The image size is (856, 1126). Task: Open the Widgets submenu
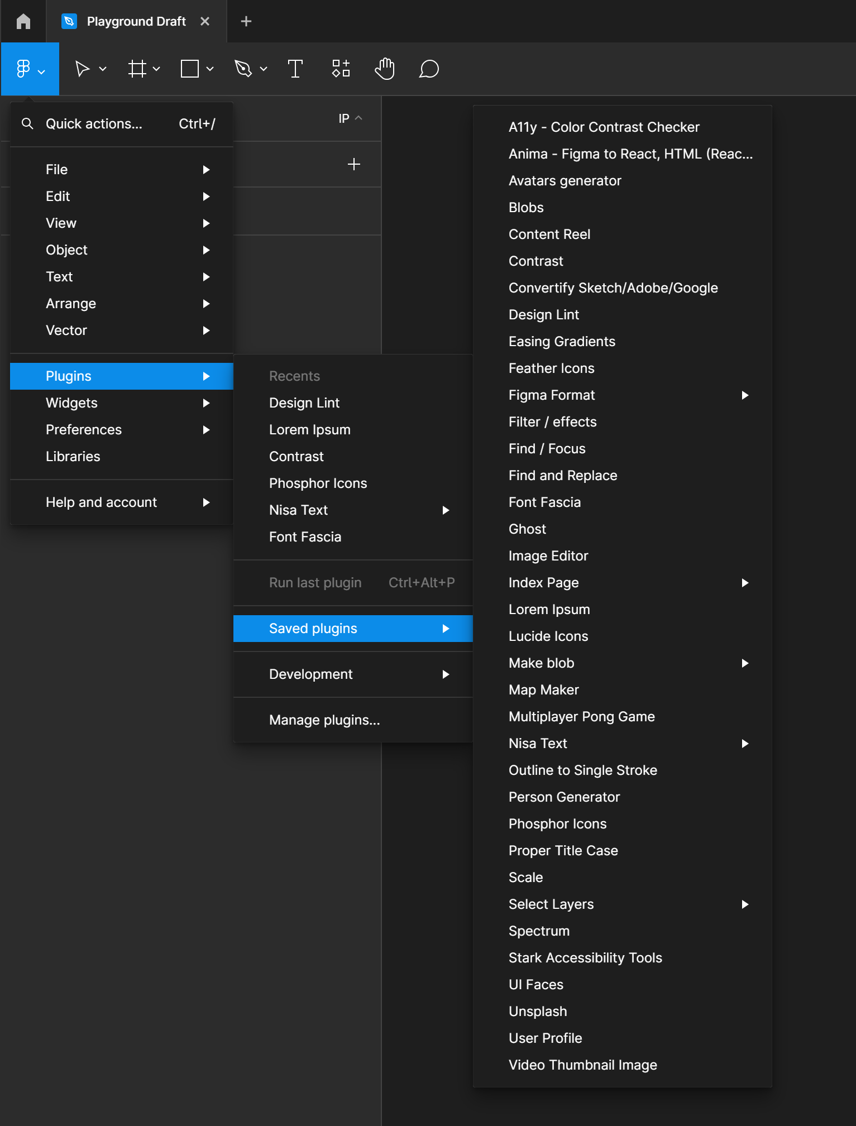coord(122,403)
